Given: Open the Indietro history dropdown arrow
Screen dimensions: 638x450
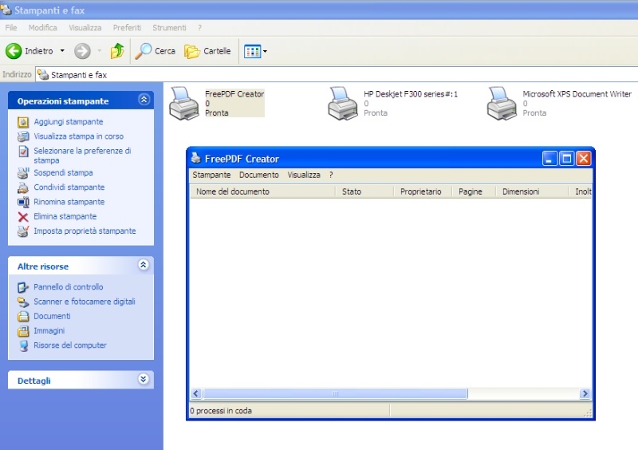Looking at the screenshot, I should (x=62, y=51).
